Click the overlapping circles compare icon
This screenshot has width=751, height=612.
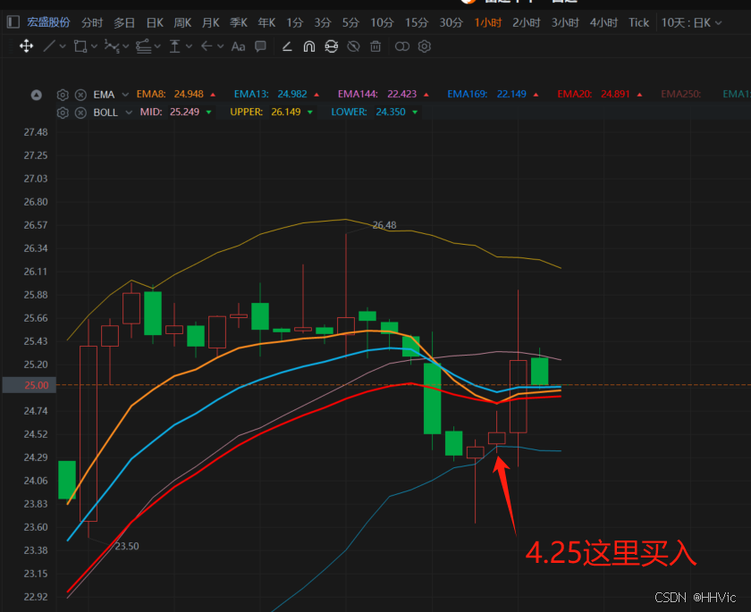402,46
